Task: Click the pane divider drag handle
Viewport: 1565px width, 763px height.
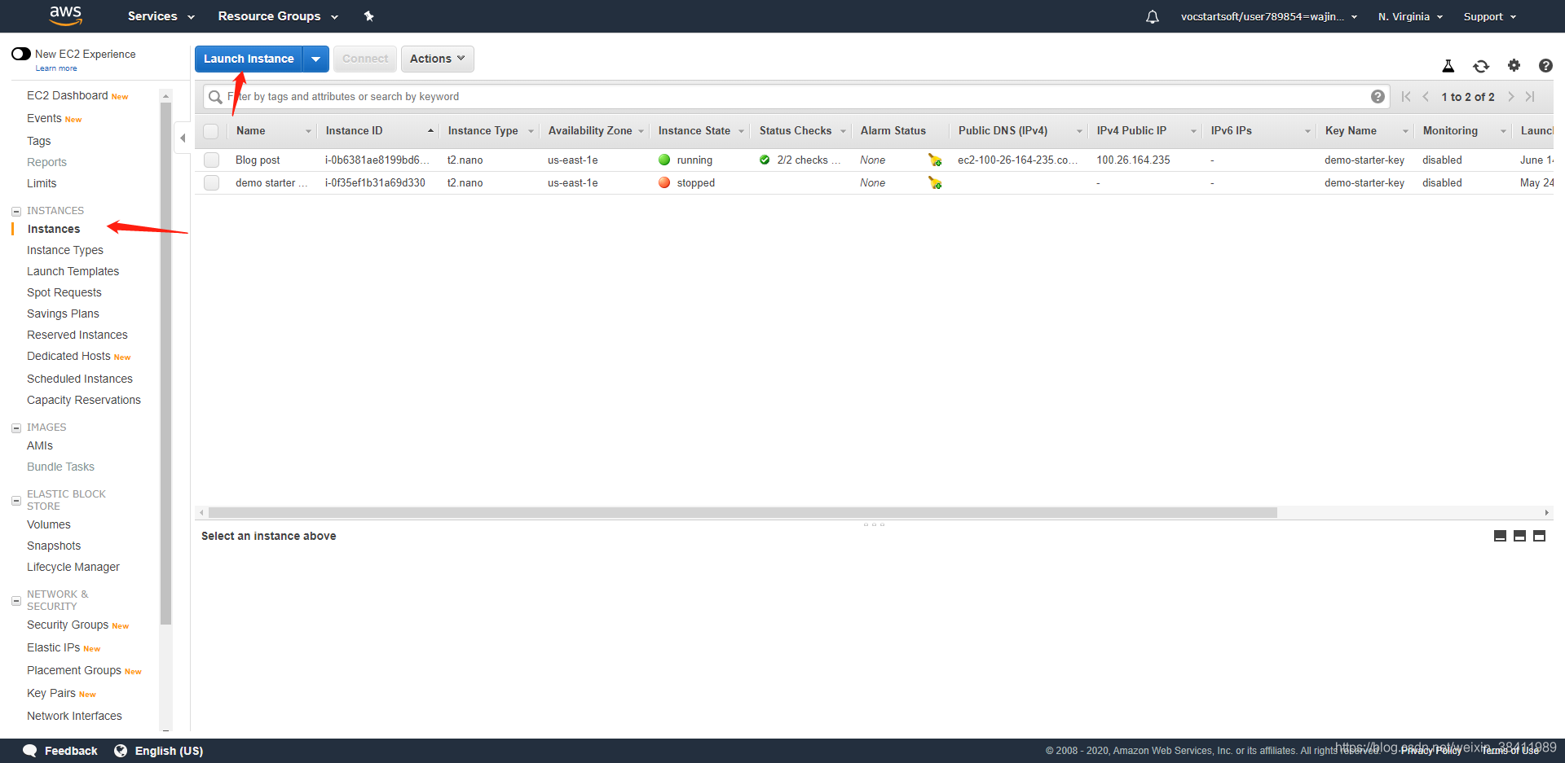Action: [874, 524]
